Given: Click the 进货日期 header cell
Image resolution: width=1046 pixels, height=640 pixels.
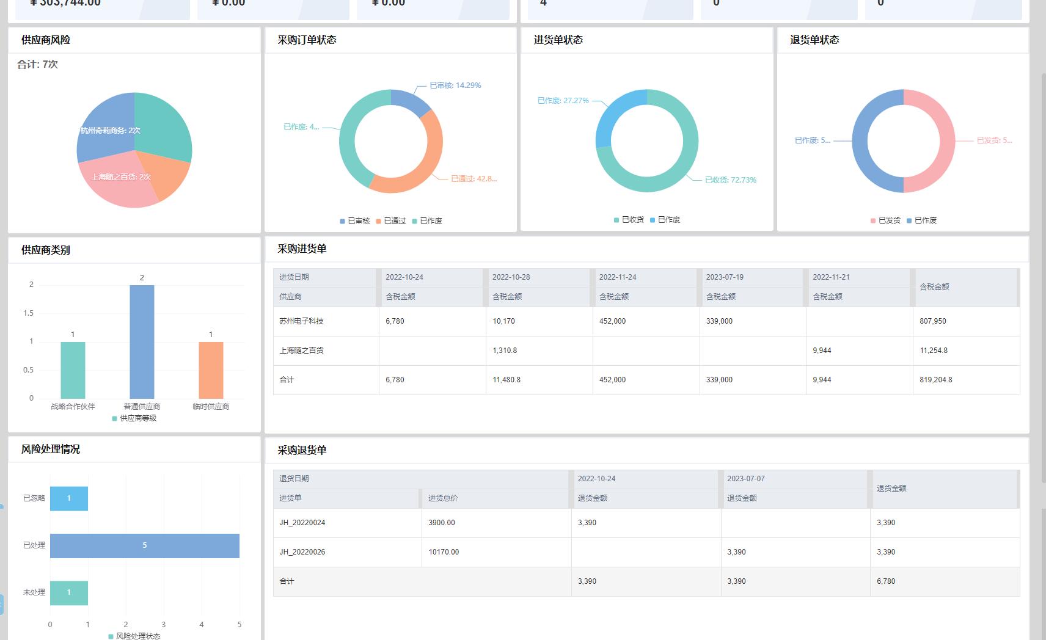Looking at the screenshot, I should (x=326, y=277).
